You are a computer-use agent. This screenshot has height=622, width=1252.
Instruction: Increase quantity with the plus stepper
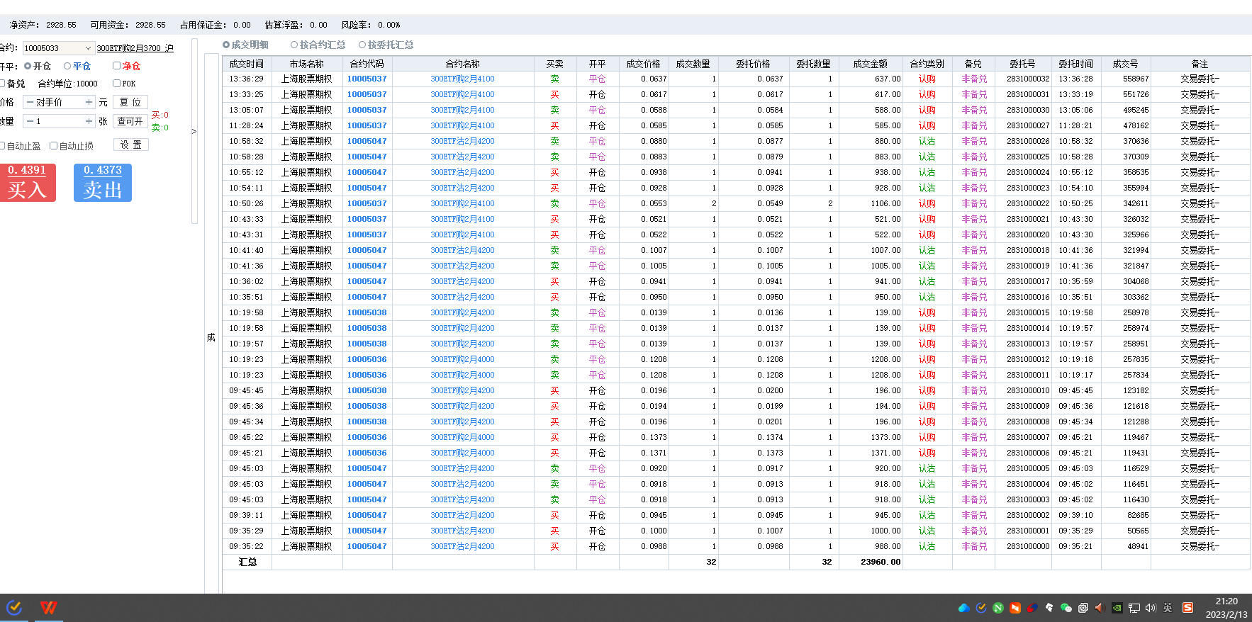(x=89, y=121)
